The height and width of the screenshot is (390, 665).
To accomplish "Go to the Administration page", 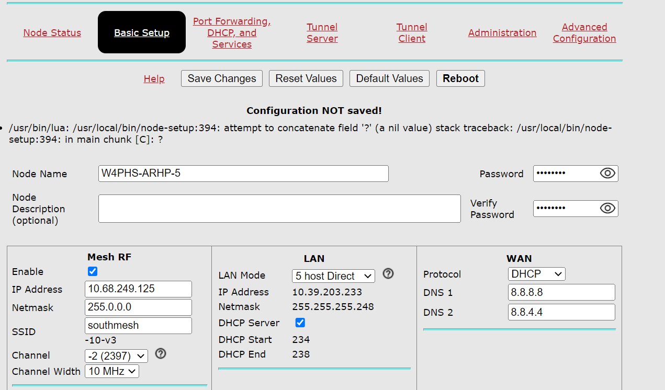I will pyautogui.click(x=502, y=32).
